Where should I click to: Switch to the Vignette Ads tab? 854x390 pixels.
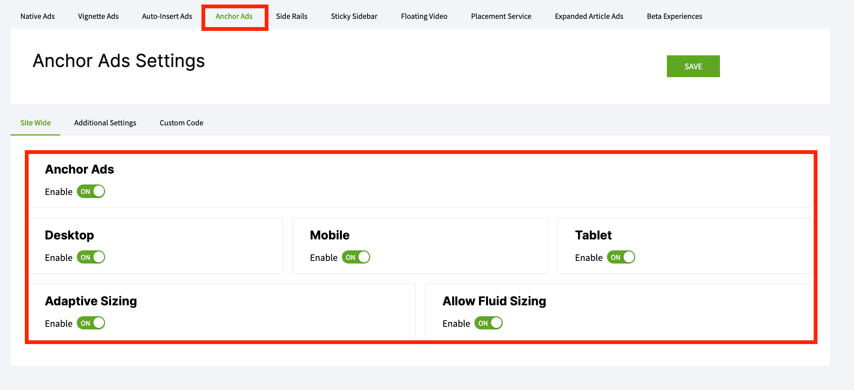(98, 16)
